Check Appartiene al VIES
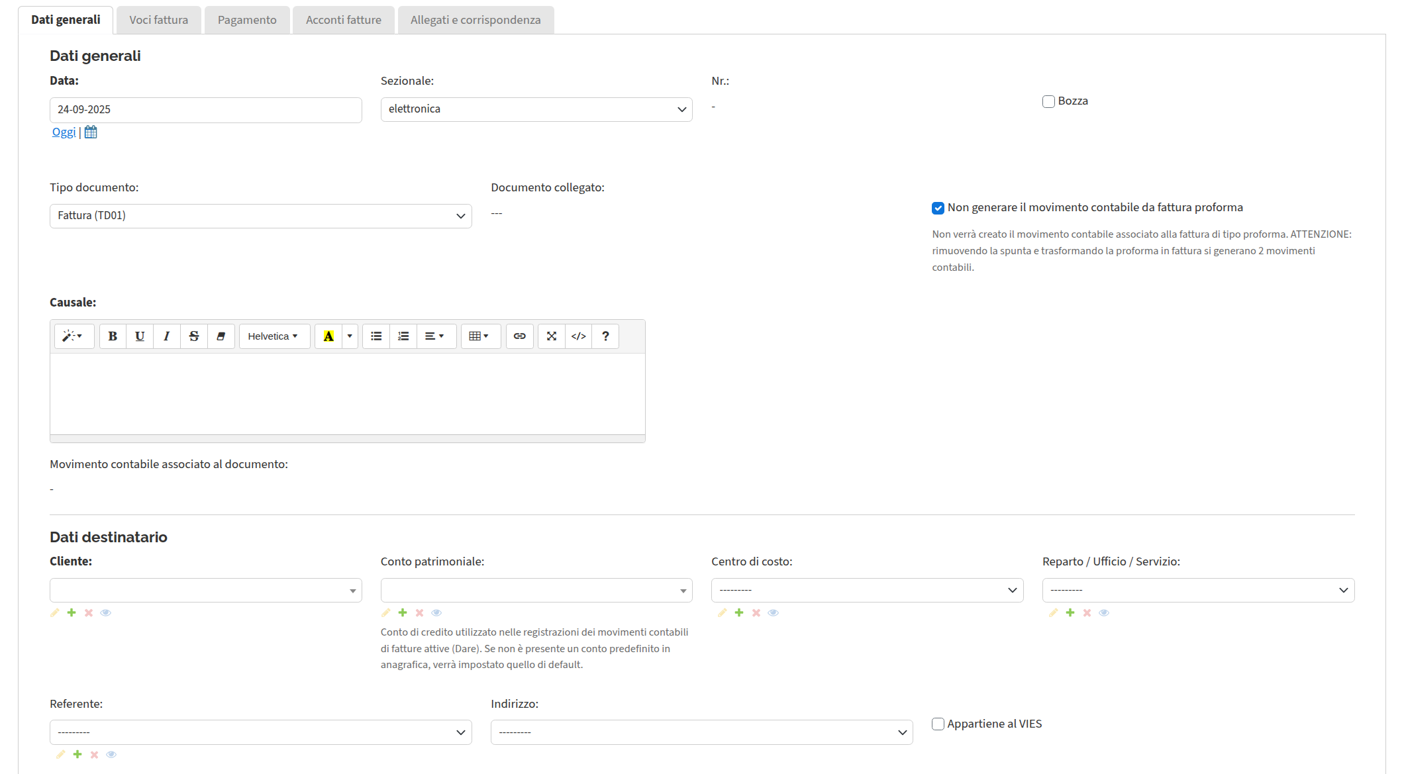This screenshot has height=774, width=1404. coord(938,724)
